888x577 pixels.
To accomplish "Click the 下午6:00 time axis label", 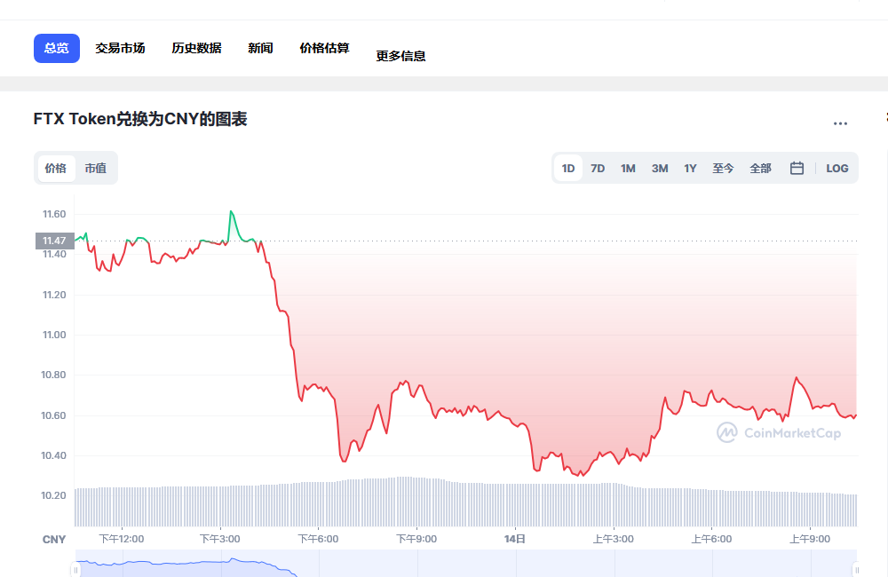I will click(318, 539).
